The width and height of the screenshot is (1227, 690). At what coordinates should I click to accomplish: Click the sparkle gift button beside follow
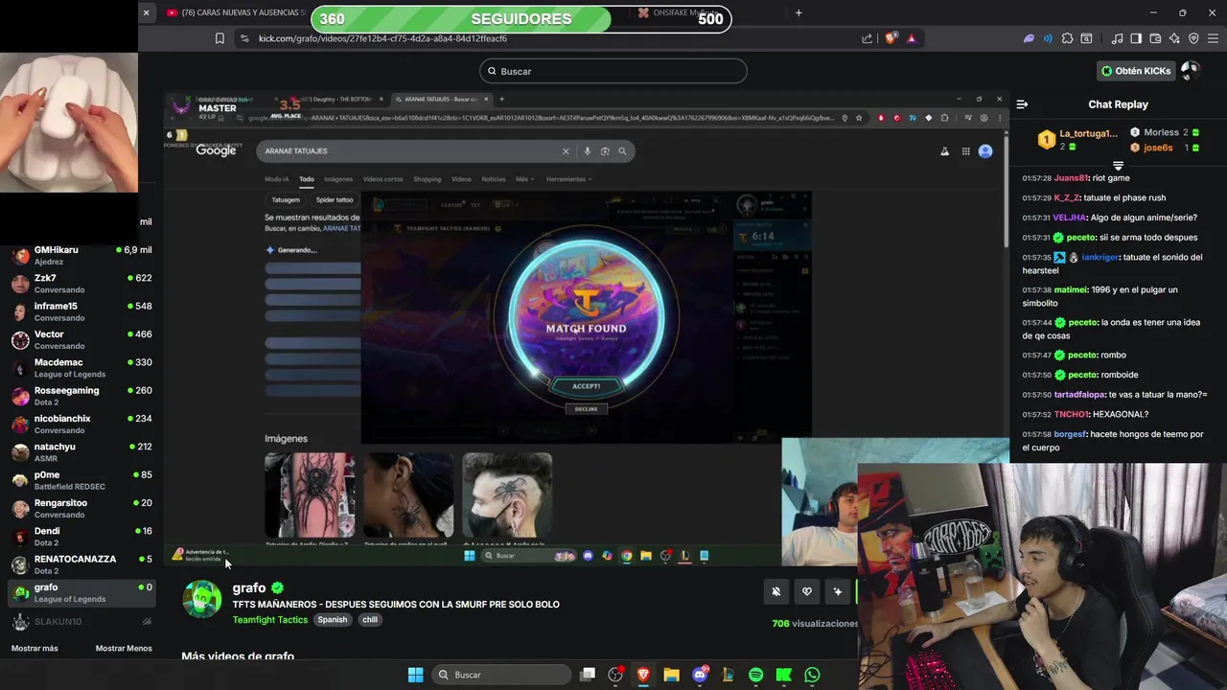pyautogui.click(x=838, y=591)
